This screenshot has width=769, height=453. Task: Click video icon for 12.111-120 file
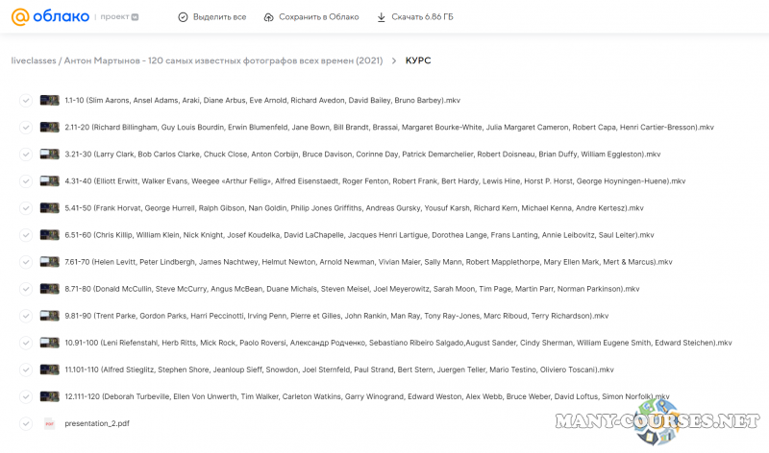(x=50, y=396)
